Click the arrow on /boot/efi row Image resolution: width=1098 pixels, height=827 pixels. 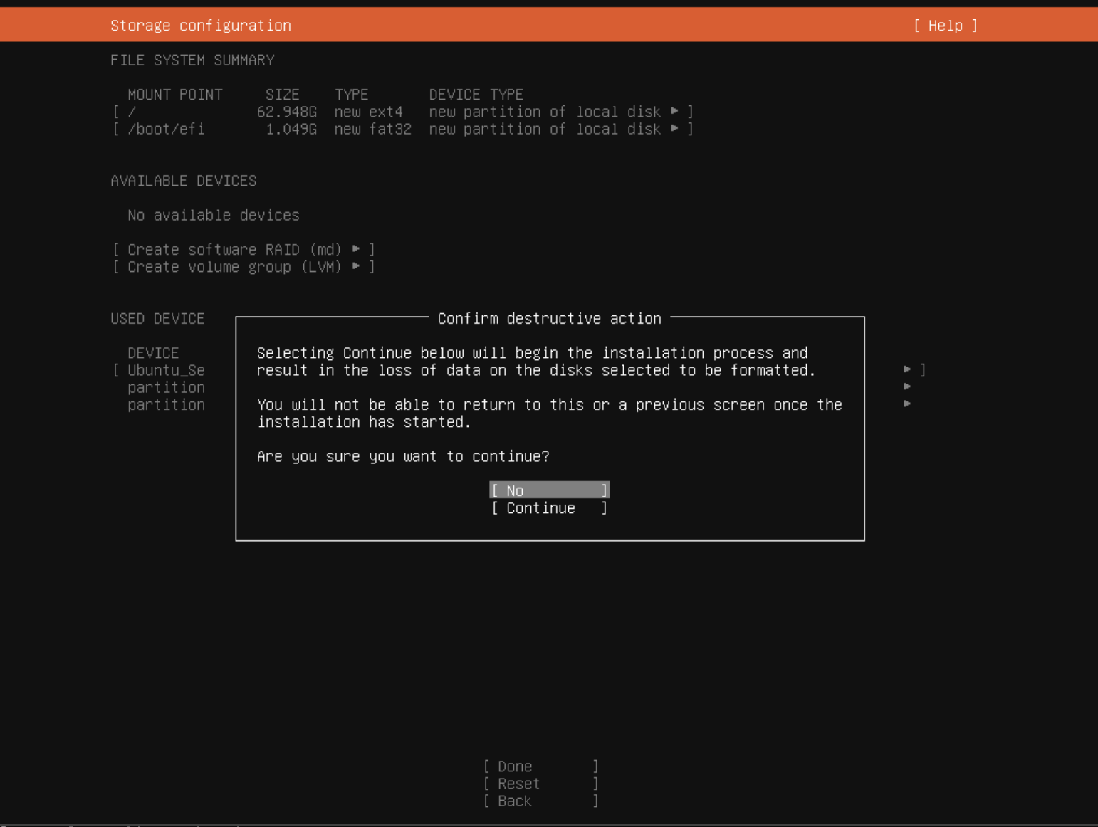(x=674, y=129)
